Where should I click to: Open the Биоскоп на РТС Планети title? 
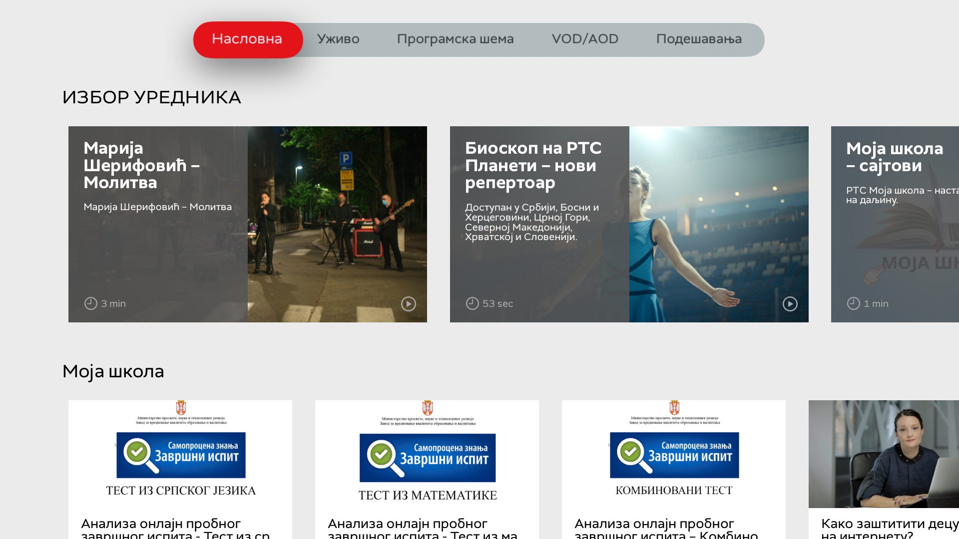tap(533, 165)
